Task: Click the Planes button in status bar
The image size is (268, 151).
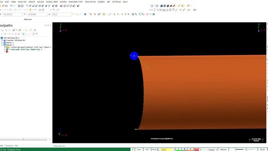Action: pyautogui.click(x=154, y=149)
